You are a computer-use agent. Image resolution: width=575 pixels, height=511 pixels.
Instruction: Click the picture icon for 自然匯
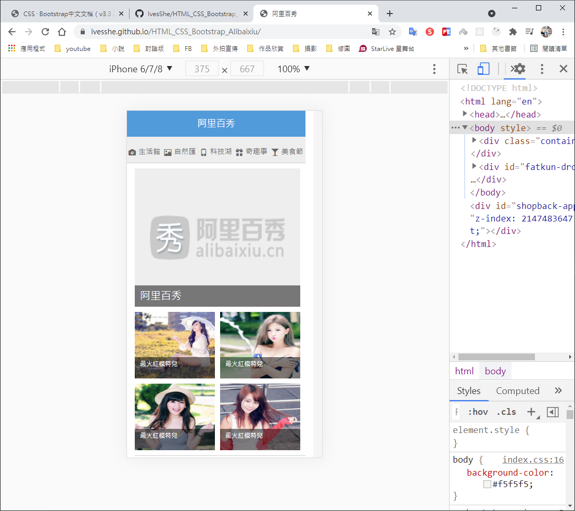[168, 152]
